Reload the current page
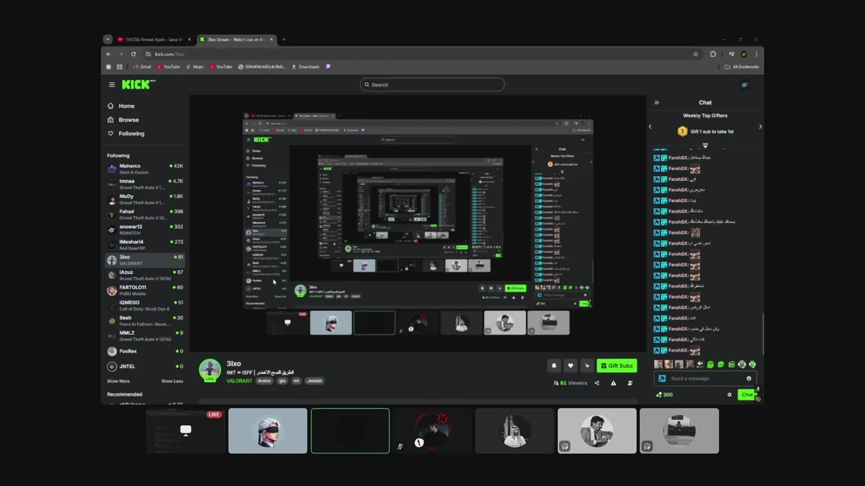865x486 pixels. (133, 54)
